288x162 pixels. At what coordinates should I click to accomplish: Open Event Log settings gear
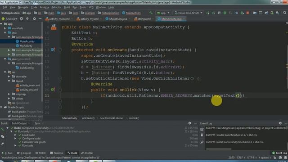(280, 123)
